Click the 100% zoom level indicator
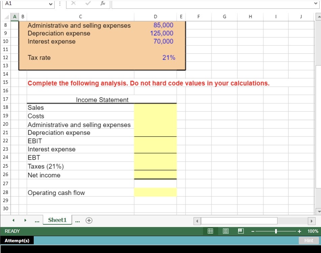 click(312, 231)
